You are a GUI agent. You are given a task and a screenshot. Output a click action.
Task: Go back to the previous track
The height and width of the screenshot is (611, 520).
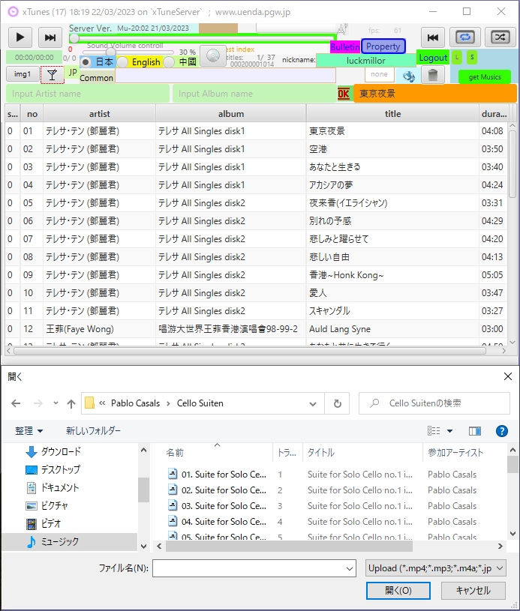(x=432, y=37)
